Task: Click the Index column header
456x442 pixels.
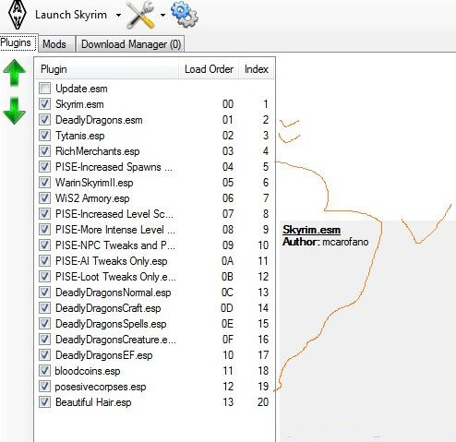Action: pos(257,69)
